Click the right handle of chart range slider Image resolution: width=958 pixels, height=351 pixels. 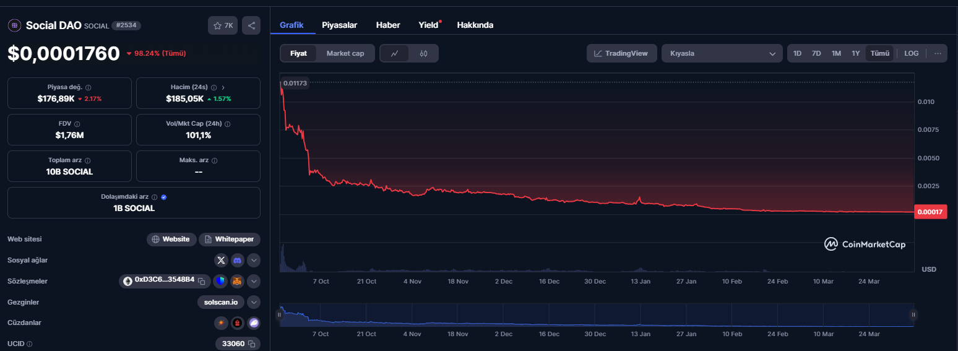pos(913,314)
